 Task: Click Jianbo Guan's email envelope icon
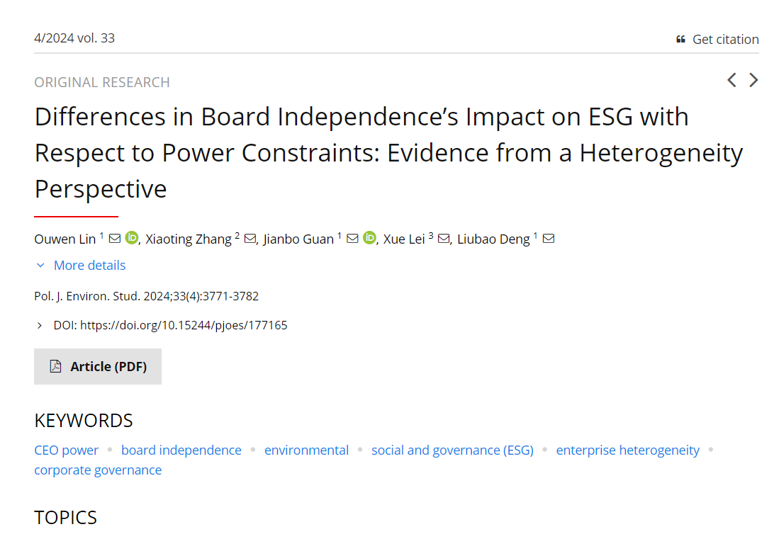point(352,239)
